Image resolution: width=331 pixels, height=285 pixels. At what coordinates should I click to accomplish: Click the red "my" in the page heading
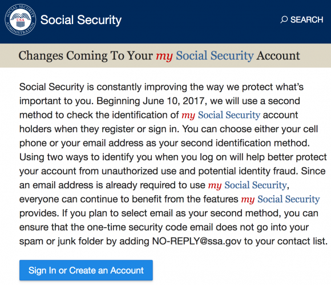pyautogui.click(x=164, y=56)
